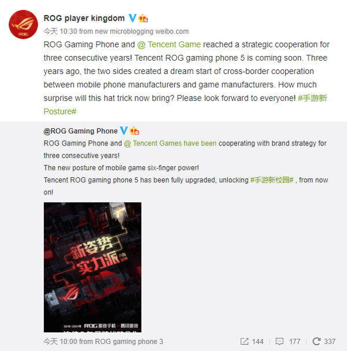
Task: Open the #手游新校园# hashtag in the repost
Action: click(x=272, y=180)
